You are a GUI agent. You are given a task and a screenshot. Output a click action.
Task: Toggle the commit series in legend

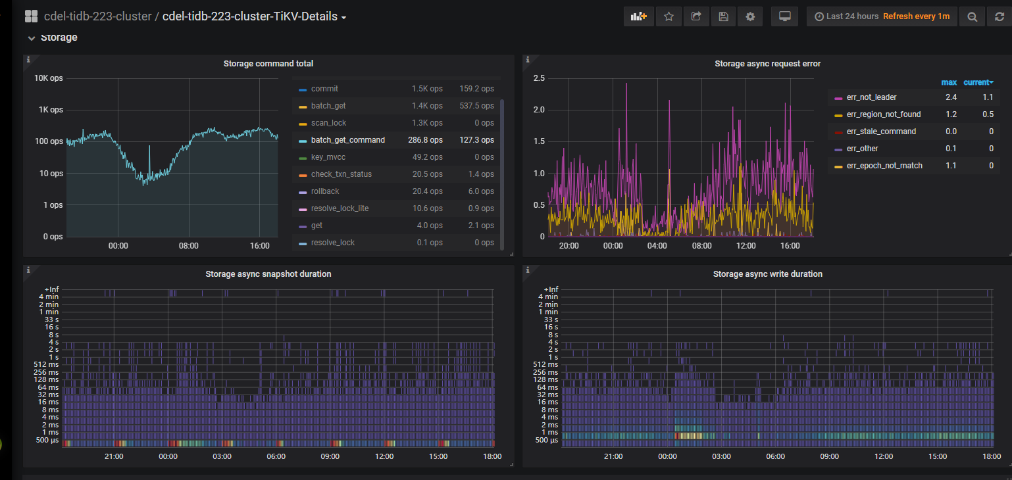tap(324, 89)
